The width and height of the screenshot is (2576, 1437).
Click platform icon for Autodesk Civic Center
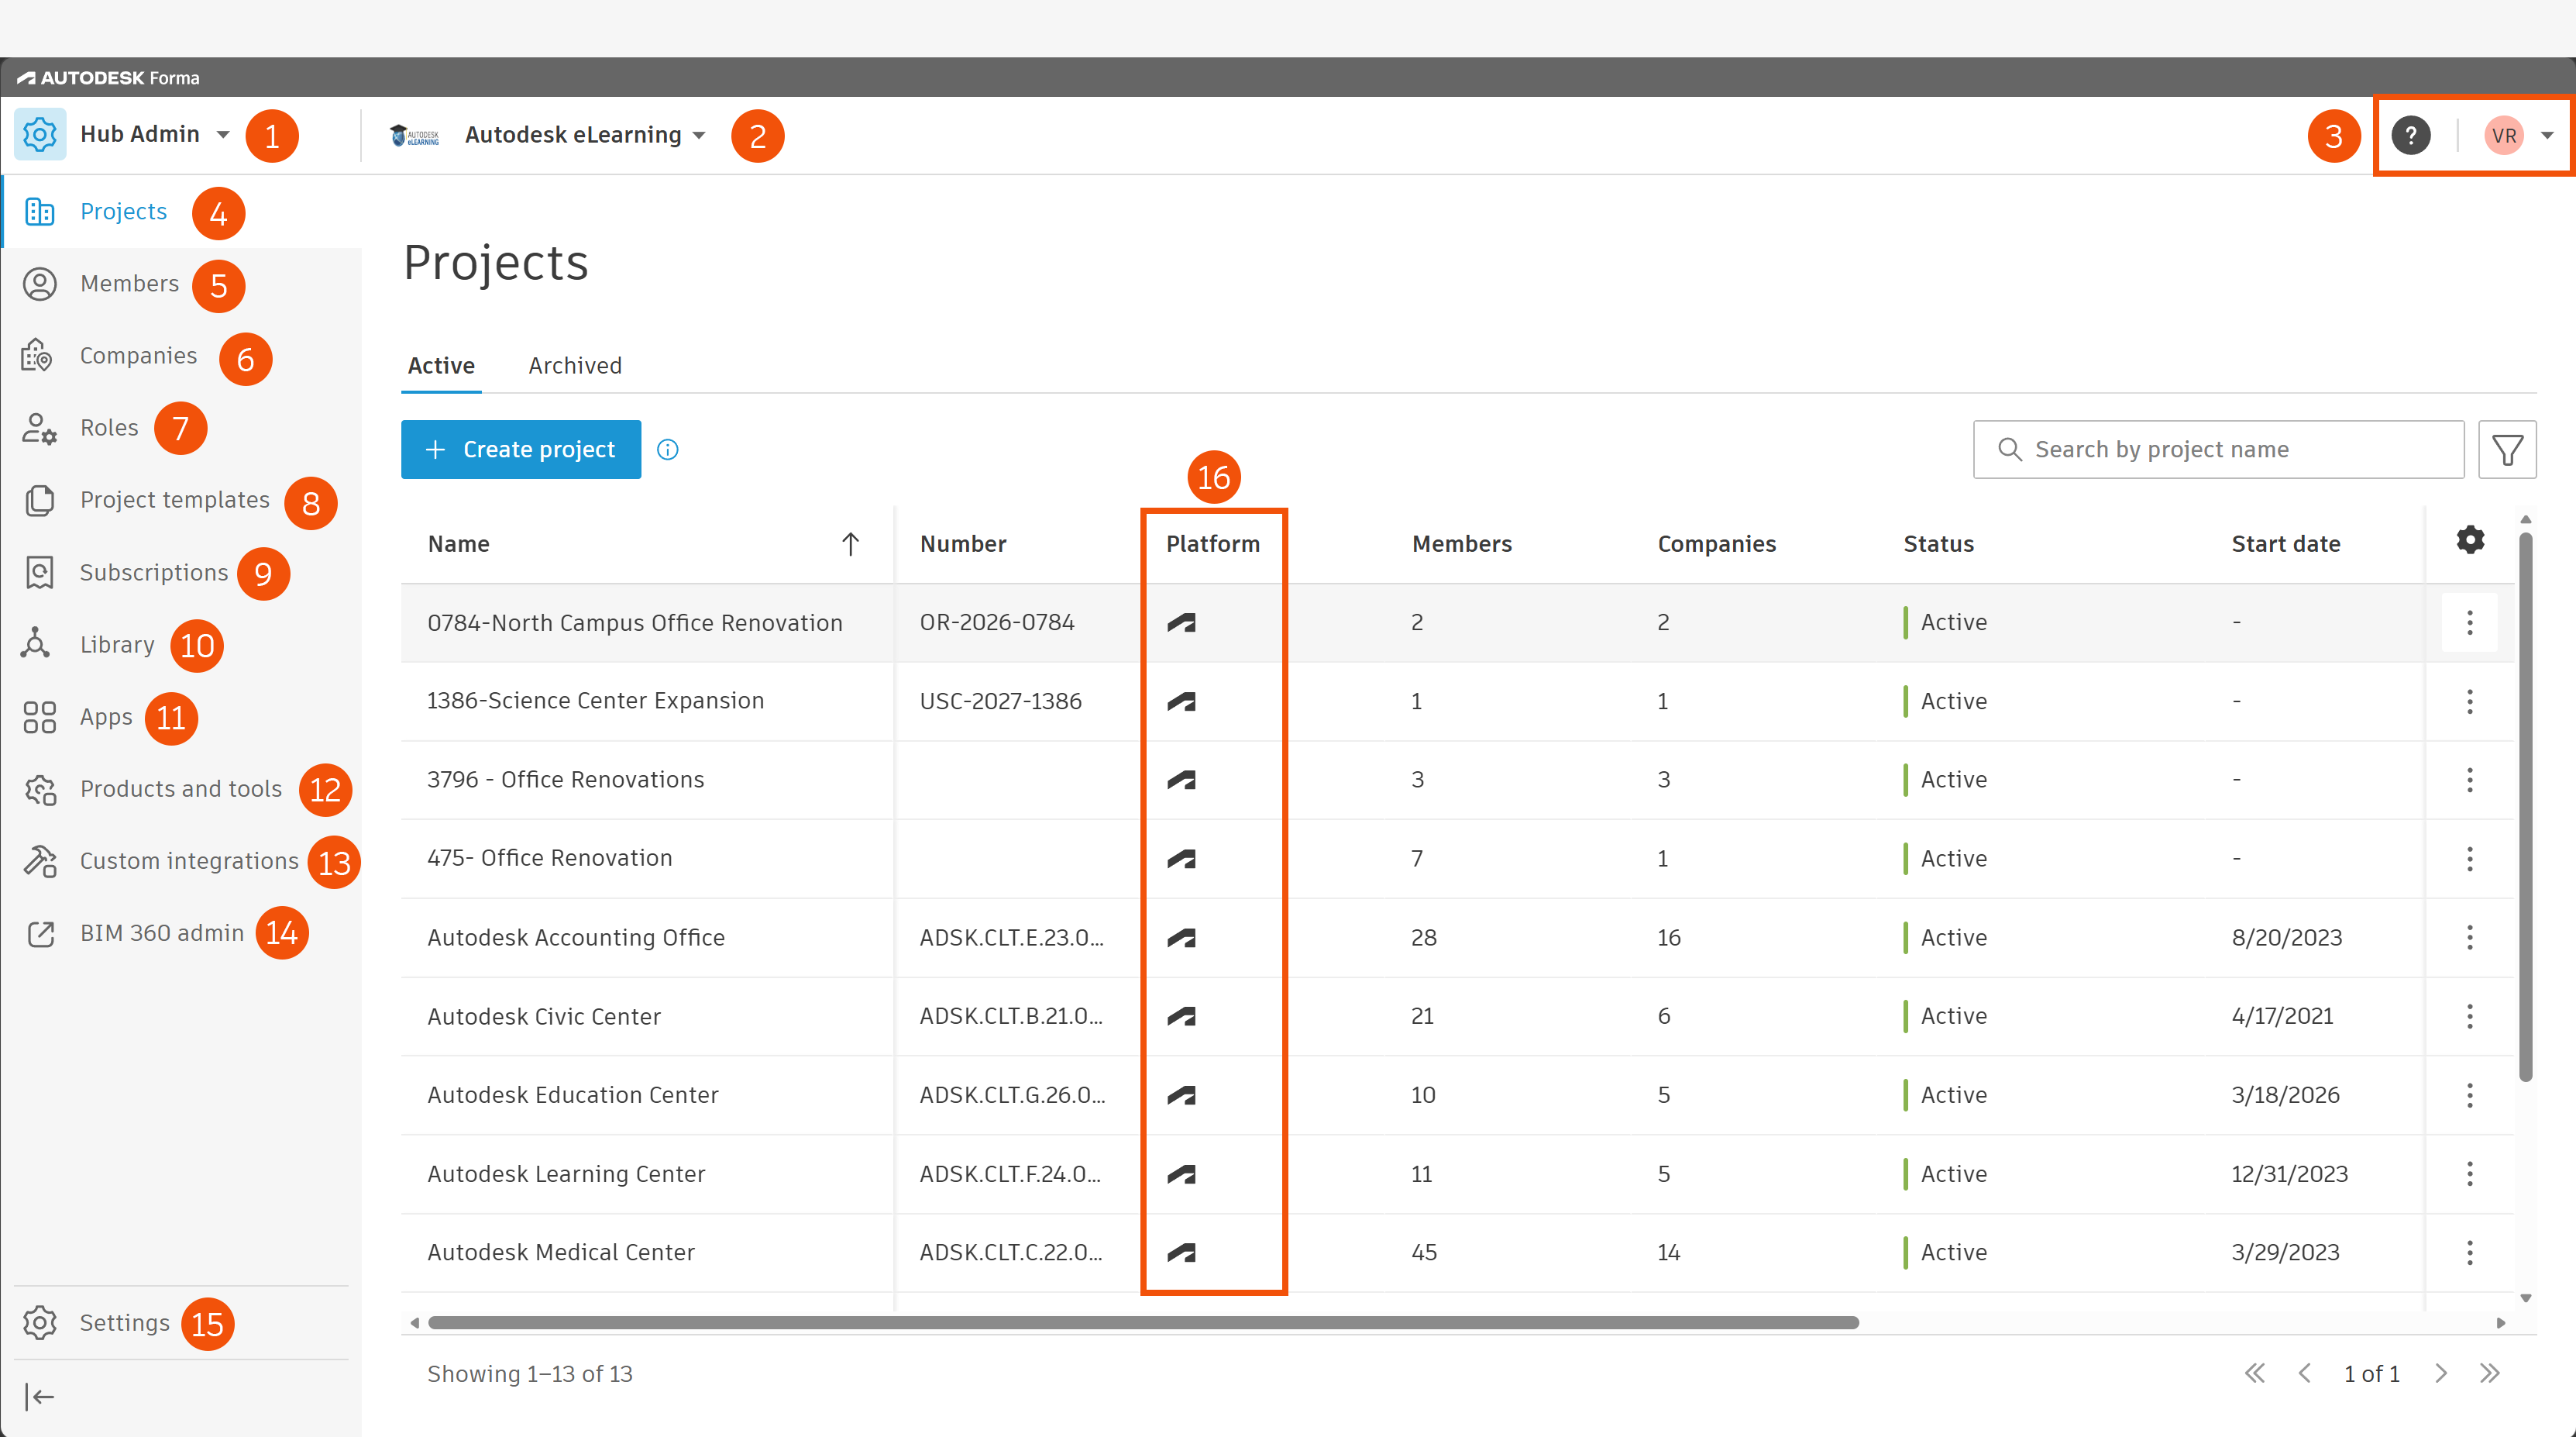coord(1181,1017)
